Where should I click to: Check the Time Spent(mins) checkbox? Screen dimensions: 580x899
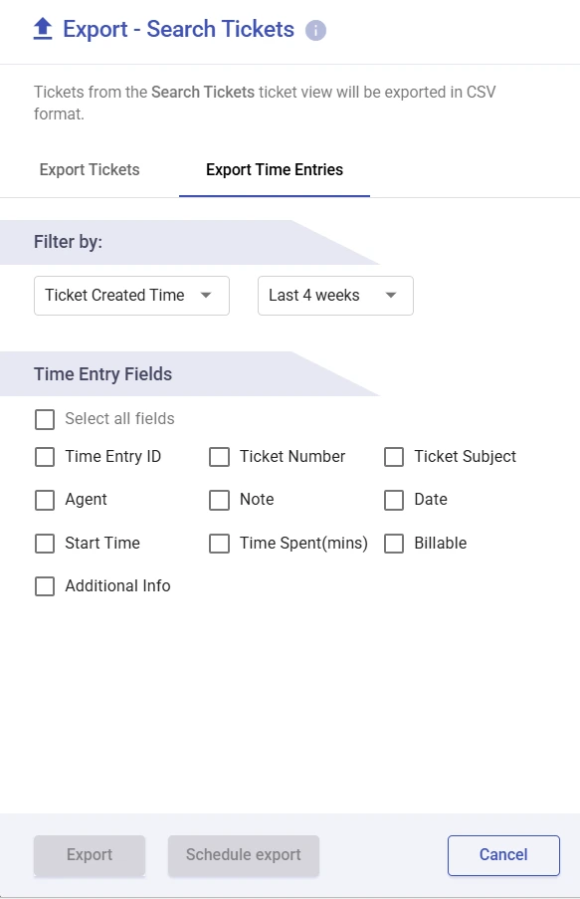[219, 543]
